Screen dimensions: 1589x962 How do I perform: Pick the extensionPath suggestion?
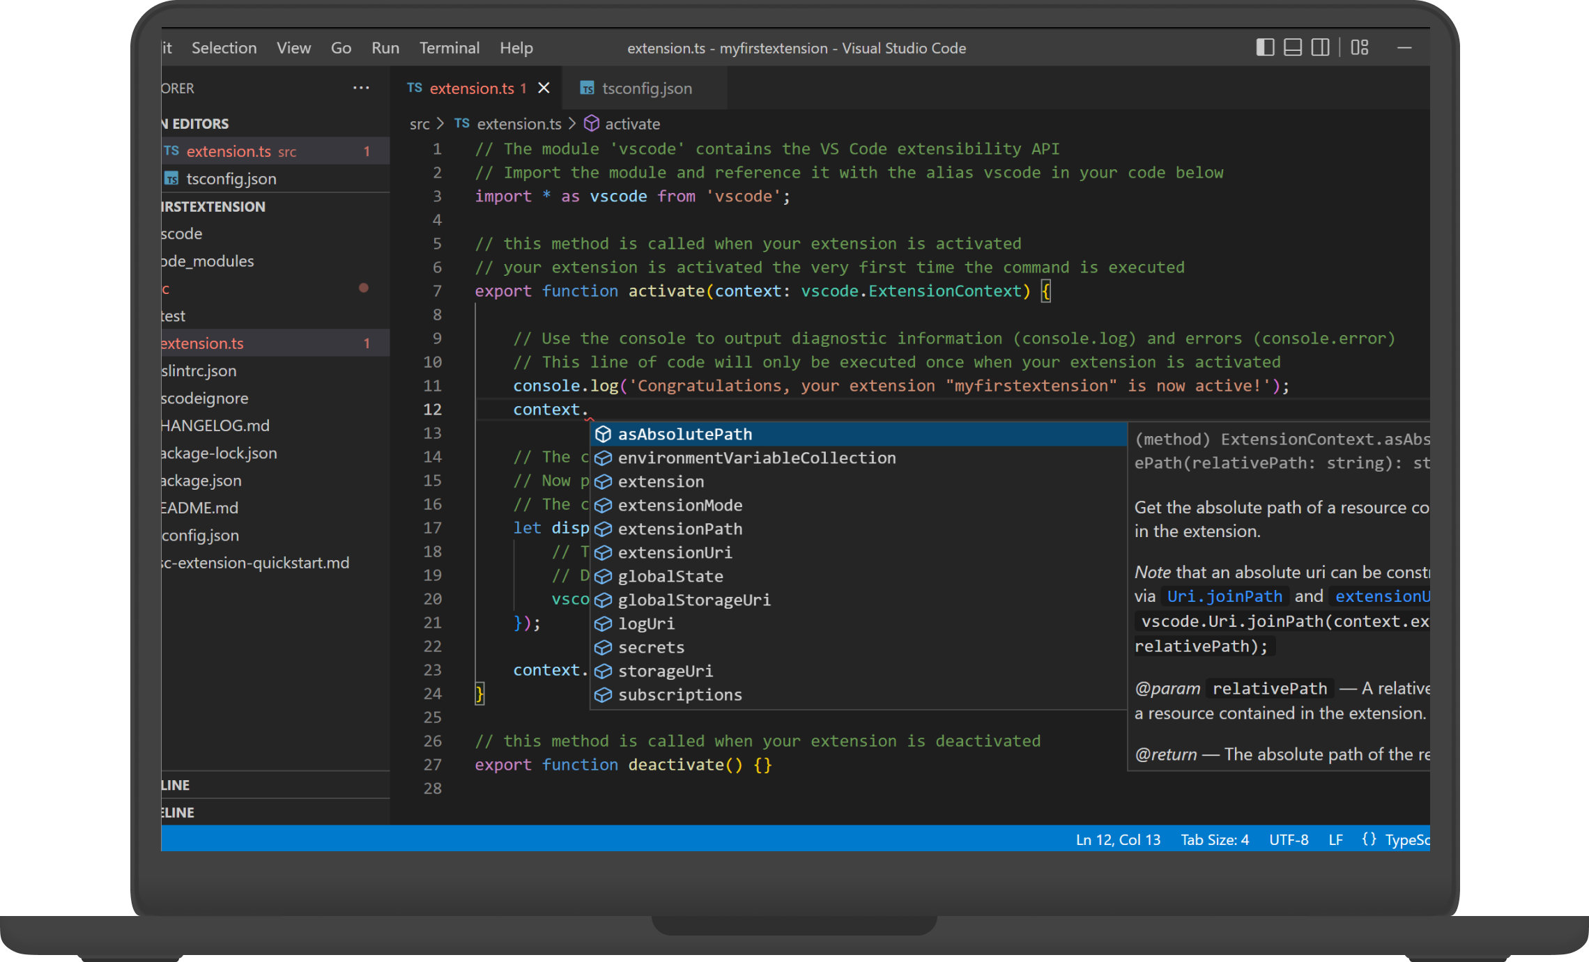[859, 529]
